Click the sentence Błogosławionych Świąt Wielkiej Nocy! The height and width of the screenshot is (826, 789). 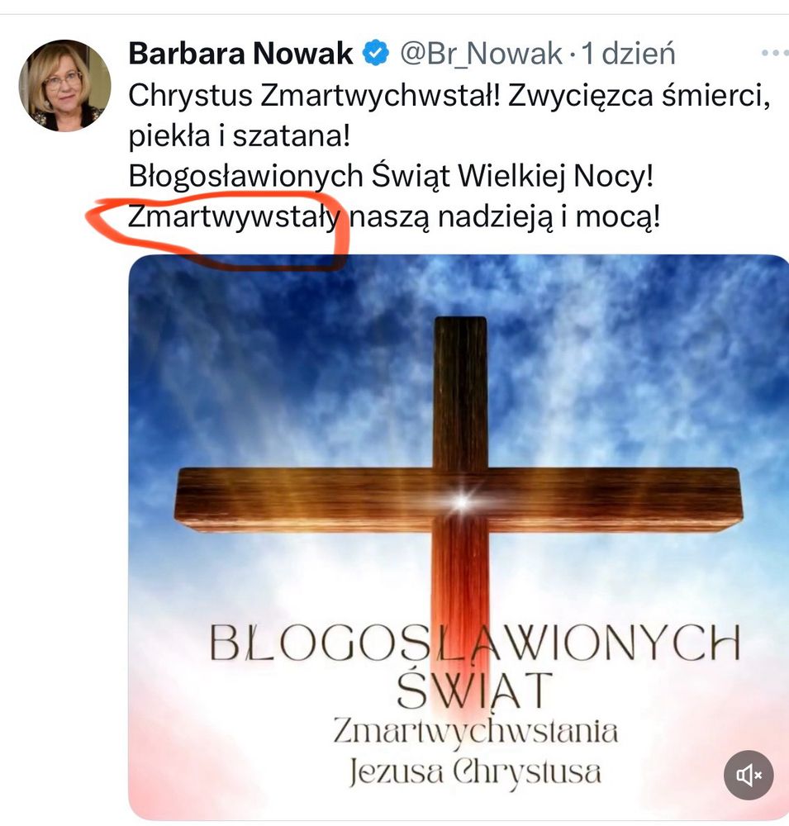pyautogui.click(x=391, y=176)
